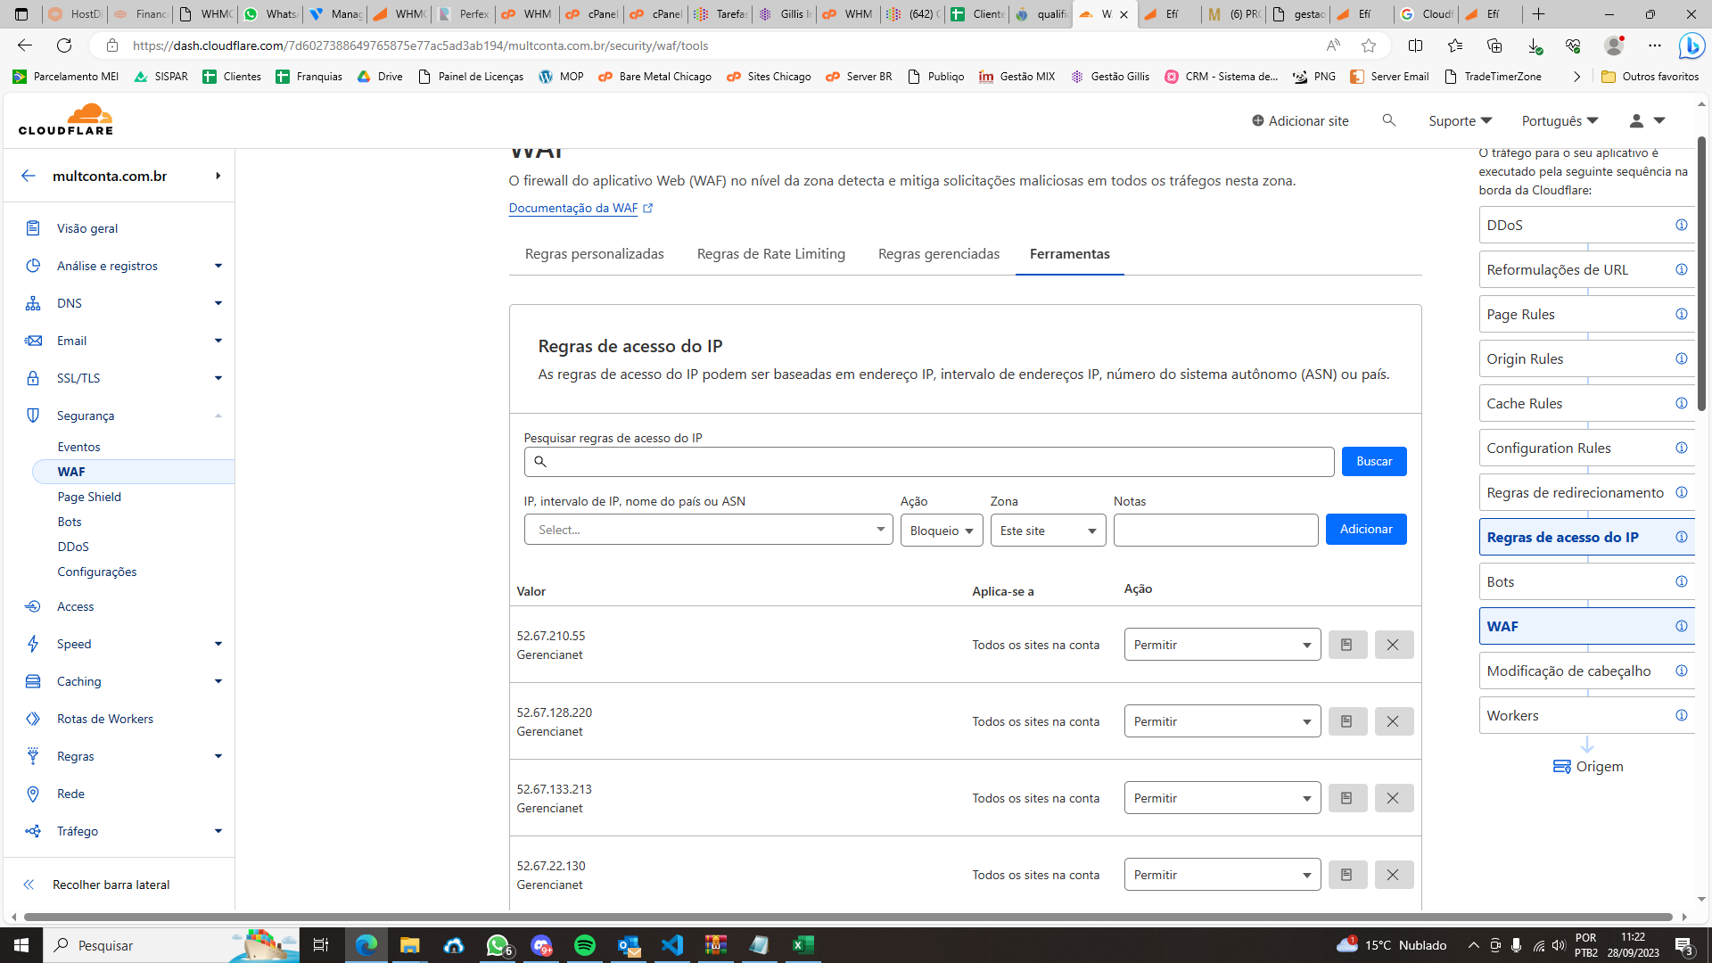Switch to Regras de Rate Limiting tab
Viewport: 1712px width, 963px height.
coord(770,253)
